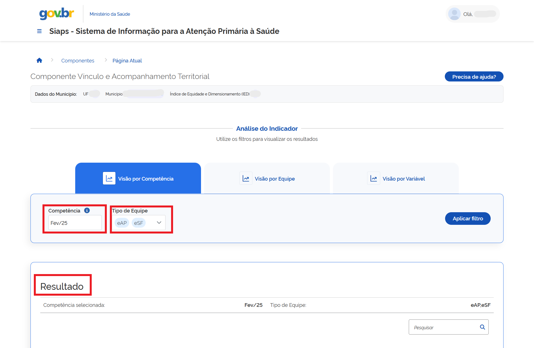Select the eAP team type chip
534x348 pixels.
[x=122, y=223]
